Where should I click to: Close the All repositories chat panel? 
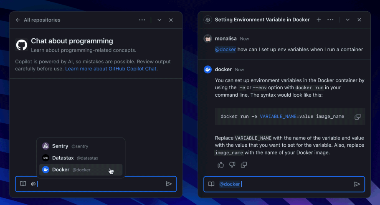point(171,20)
